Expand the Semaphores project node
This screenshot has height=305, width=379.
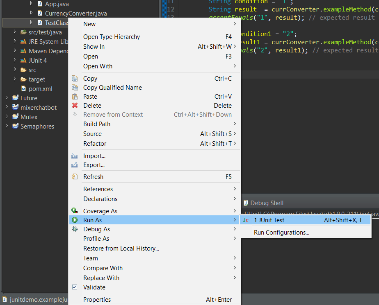6,126
